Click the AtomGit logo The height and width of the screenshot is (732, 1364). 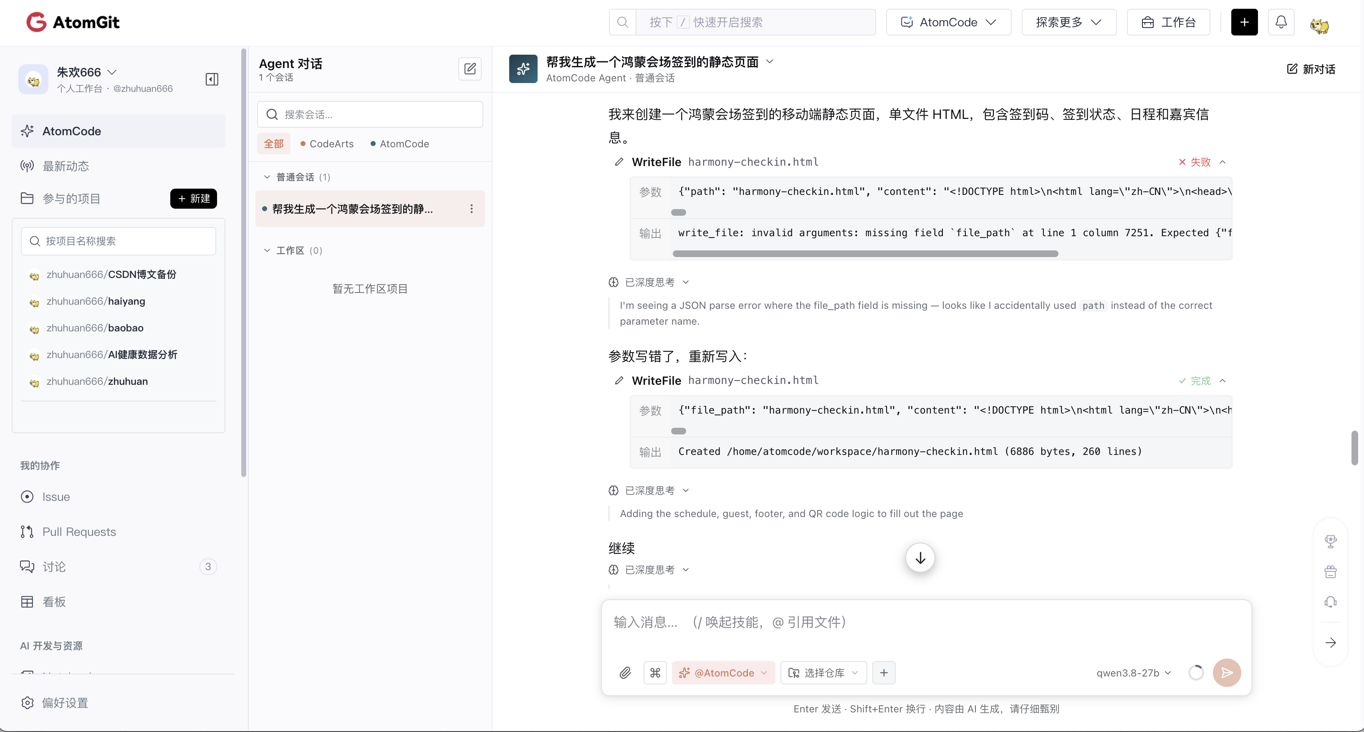pyautogui.click(x=73, y=22)
